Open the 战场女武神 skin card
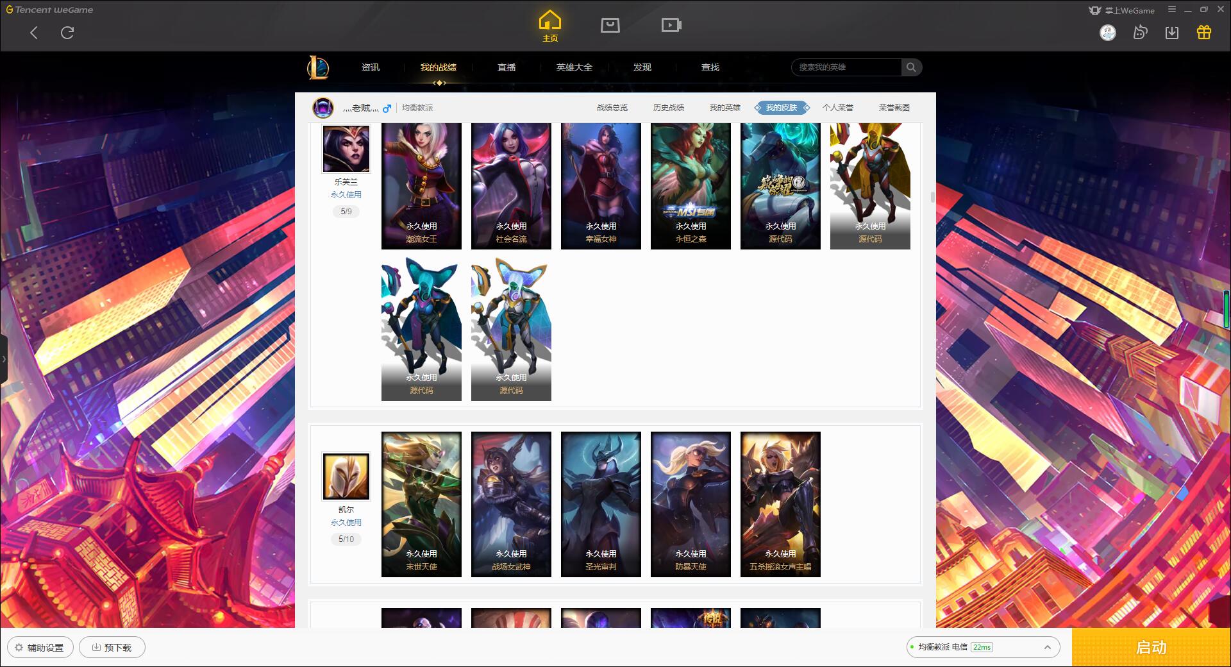Viewport: 1231px width, 667px height. (x=511, y=504)
